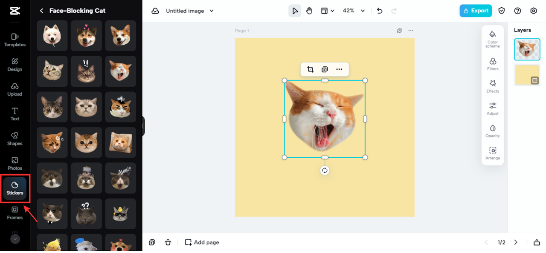Switch to the Text tab

pos(15,114)
